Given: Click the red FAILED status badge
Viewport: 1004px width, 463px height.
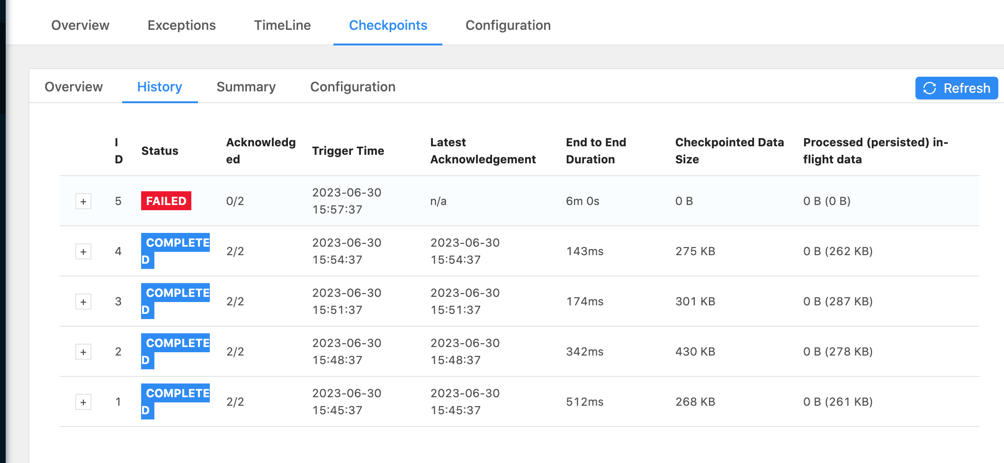Looking at the screenshot, I should [x=166, y=201].
